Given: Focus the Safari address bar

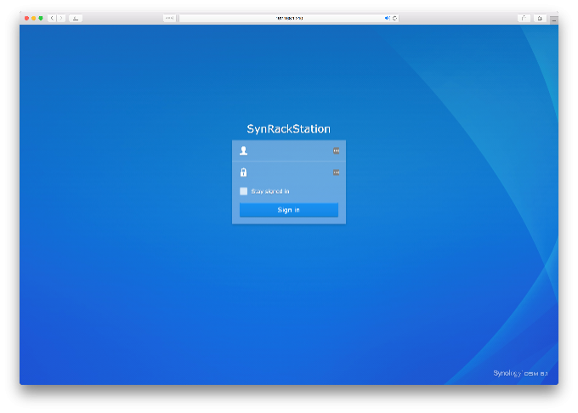Looking at the screenshot, I should (x=289, y=18).
